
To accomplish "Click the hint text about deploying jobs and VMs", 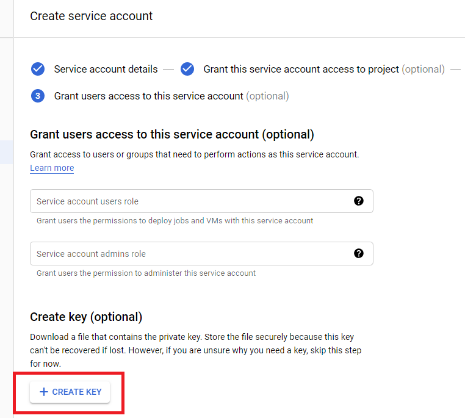I will click(x=175, y=220).
